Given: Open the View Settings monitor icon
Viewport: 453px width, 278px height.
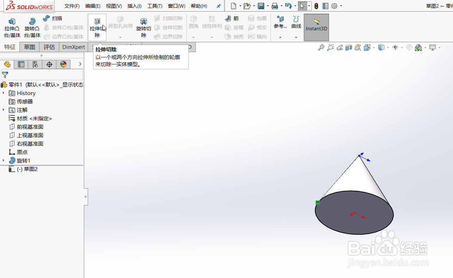Looking at the screenshot, I should coord(433,48).
